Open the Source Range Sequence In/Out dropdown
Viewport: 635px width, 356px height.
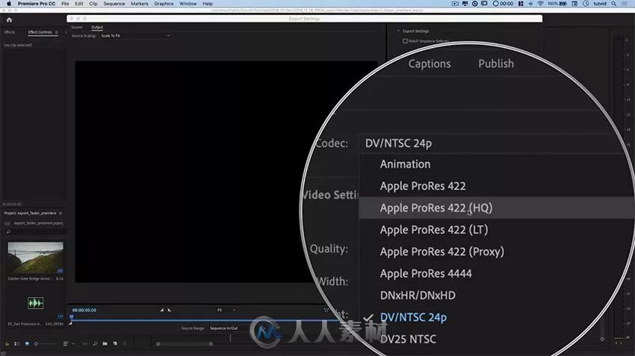224,328
